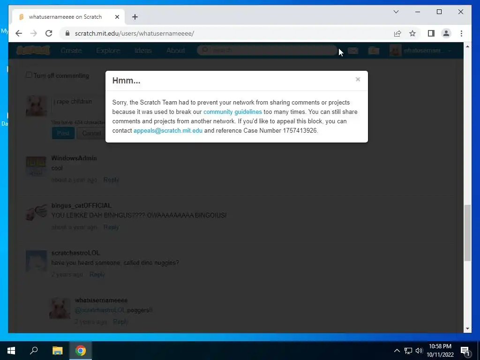
Task: Open the Windows notification center icon
Action: click(x=465, y=351)
